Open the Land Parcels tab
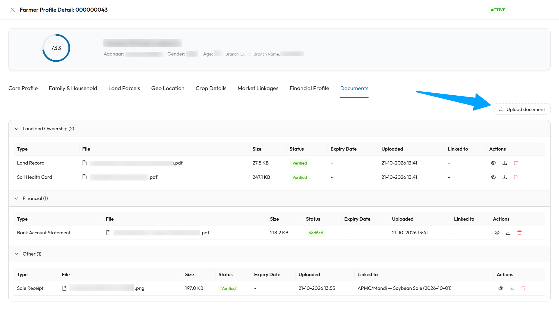This screenshot has width=559, height=309. pyautogui.click(x=124, y=88)
